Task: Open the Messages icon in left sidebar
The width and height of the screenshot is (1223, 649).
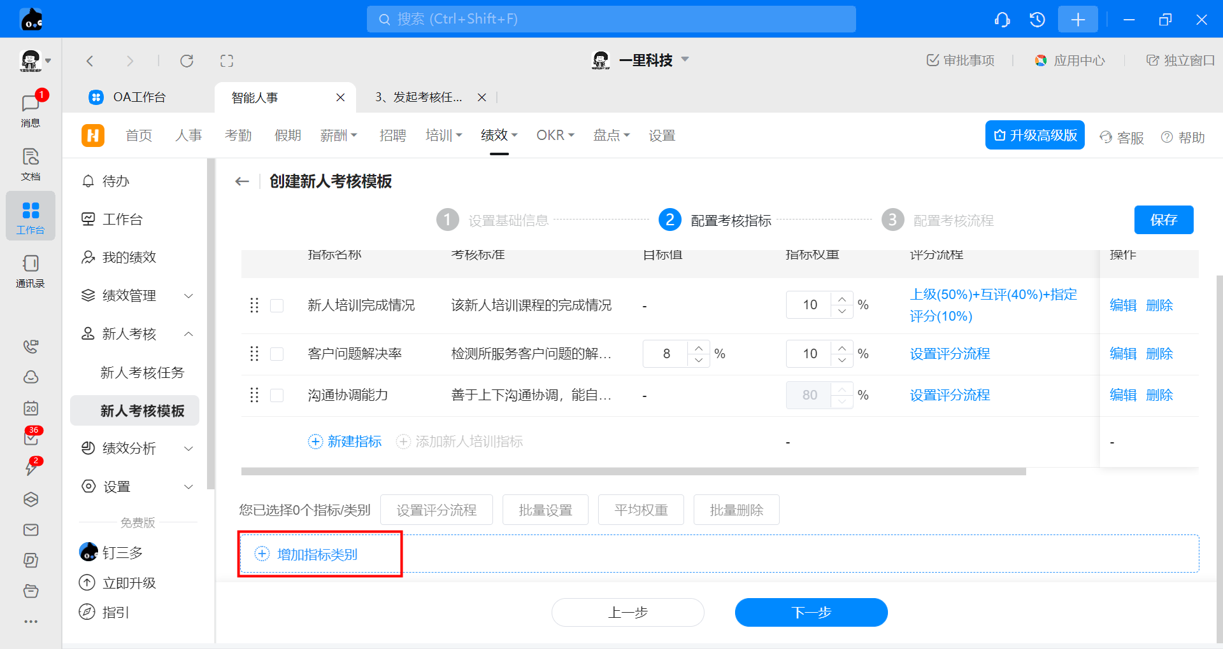Action: pos(30,108)
